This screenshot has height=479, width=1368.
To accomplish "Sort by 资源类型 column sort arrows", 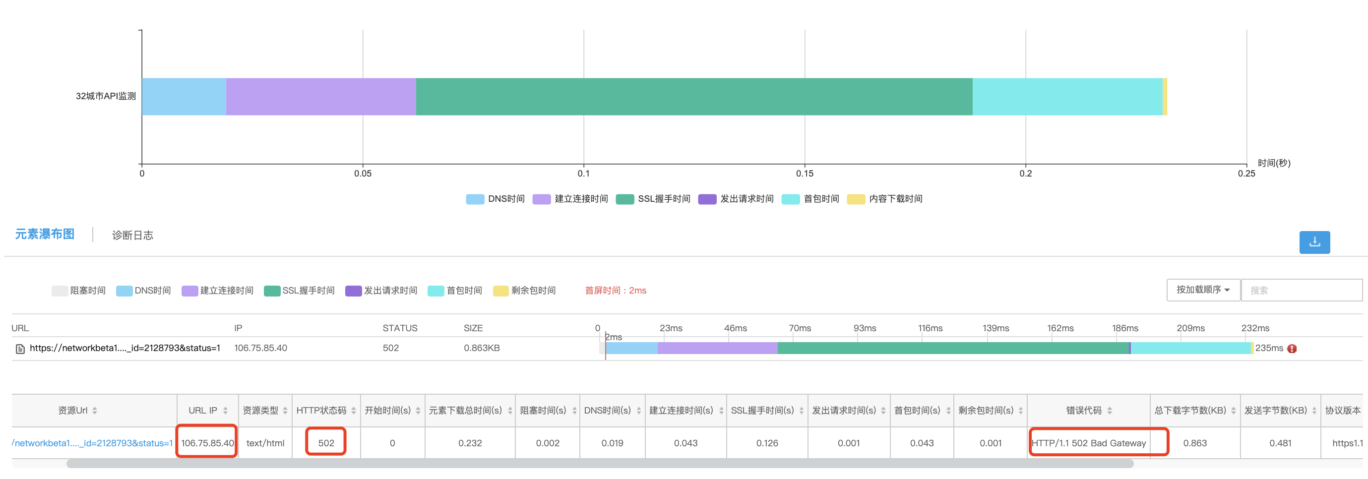I will point(285,411).
